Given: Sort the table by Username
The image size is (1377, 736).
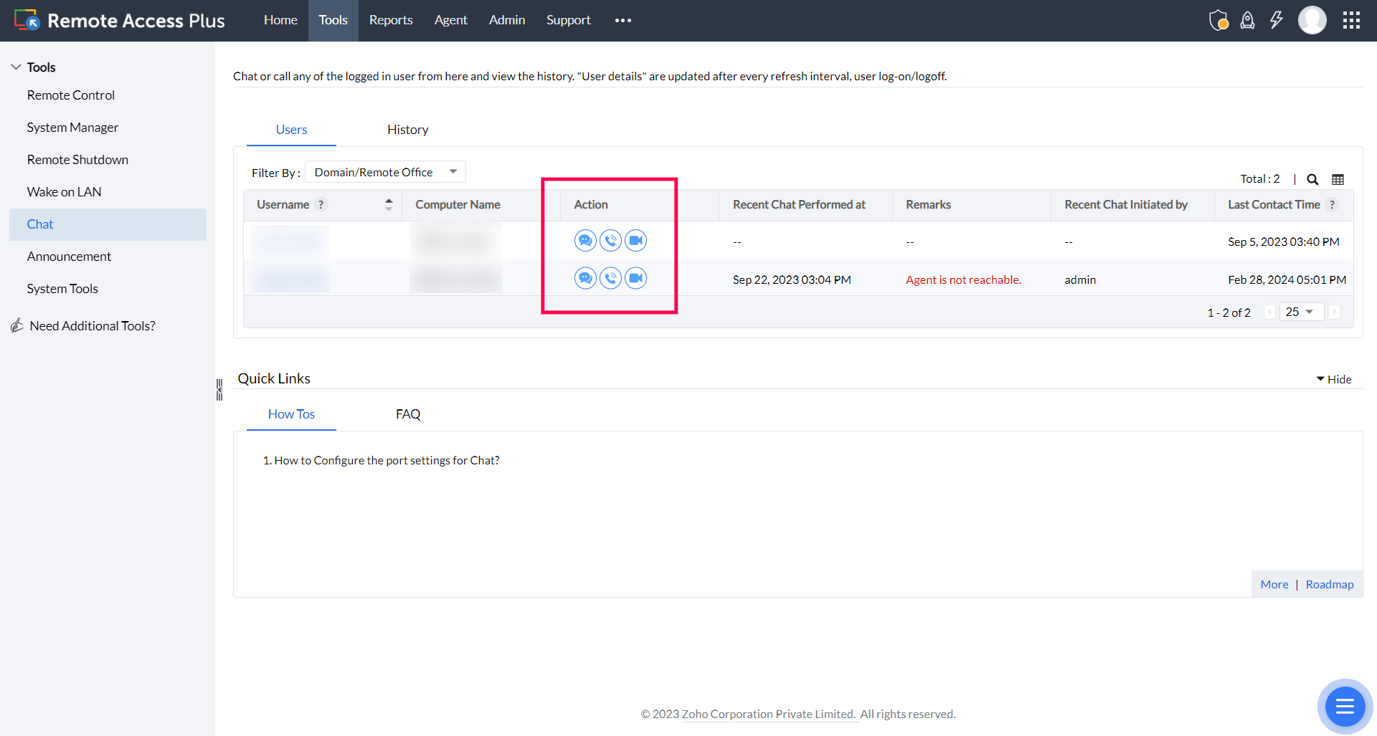Looking at the screenshot, I should (x=389, y=204).
